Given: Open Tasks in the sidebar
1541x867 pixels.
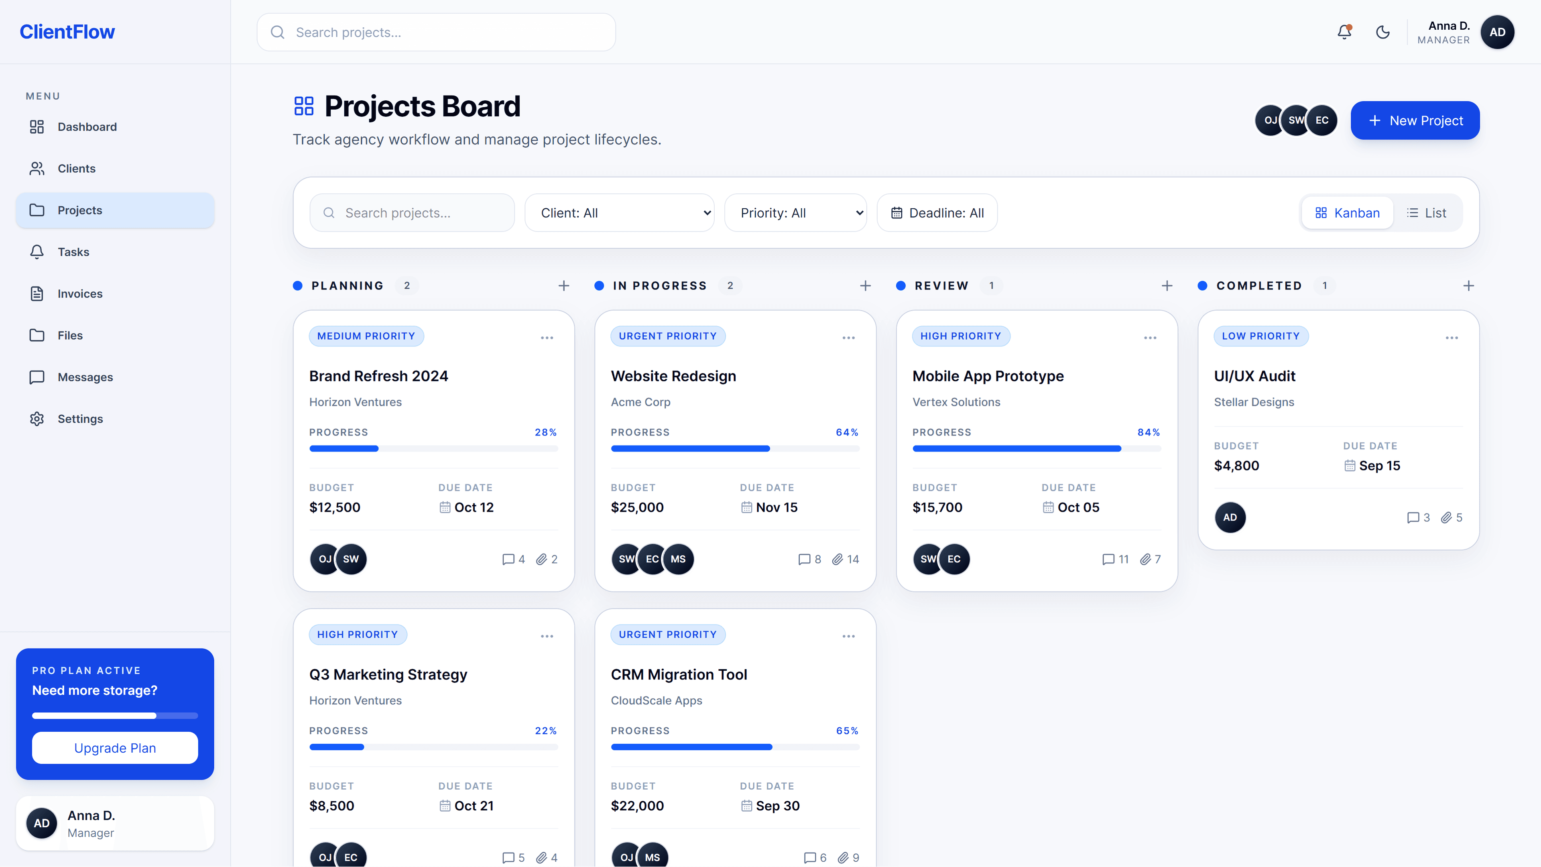Looking at the screenshot, I should click(115, 252).
